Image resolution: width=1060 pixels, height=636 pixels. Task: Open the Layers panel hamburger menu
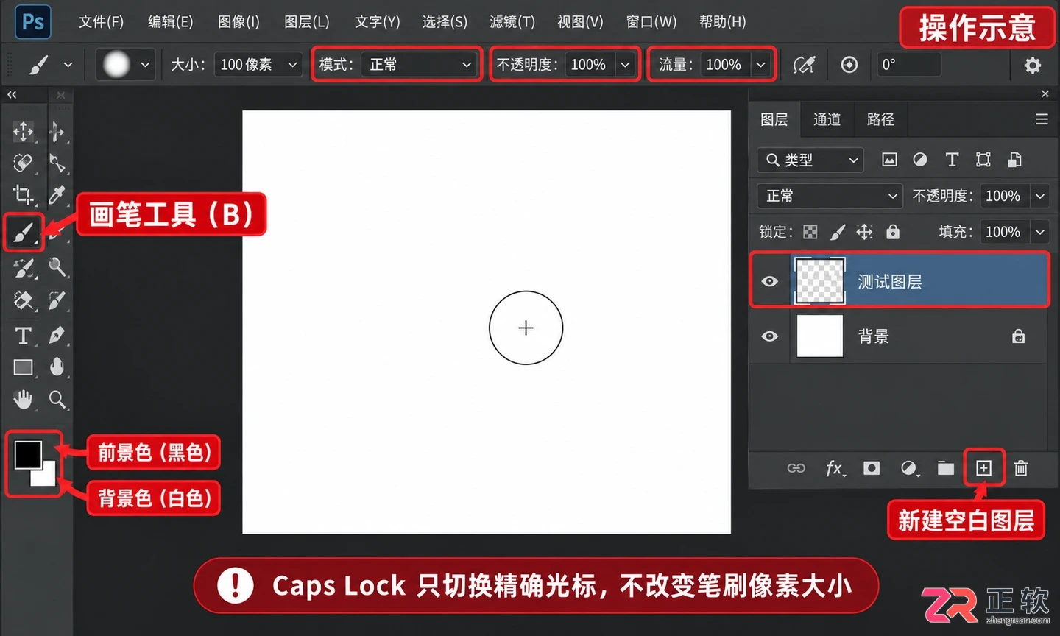(1042, 119)
